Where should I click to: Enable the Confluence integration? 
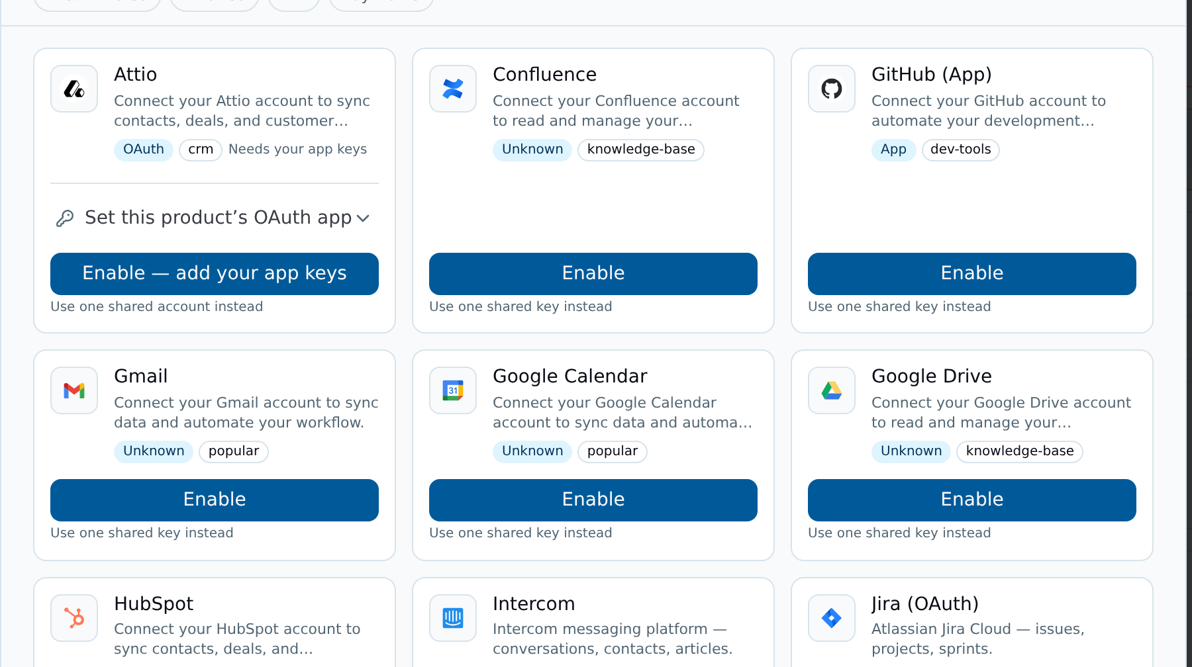[593, 274]
